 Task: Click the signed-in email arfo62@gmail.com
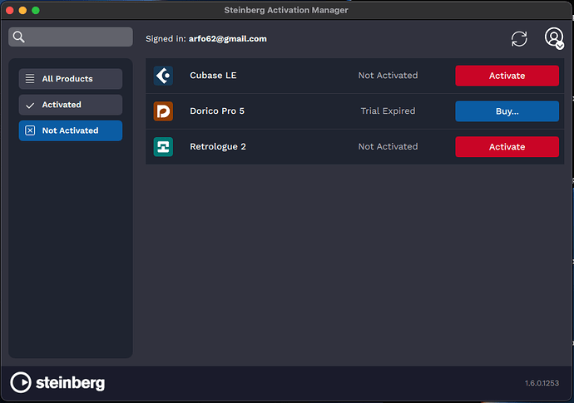click(228, 39)
